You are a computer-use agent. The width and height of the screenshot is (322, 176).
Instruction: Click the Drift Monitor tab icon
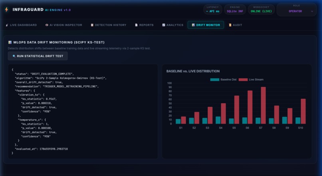pos(193,25)
